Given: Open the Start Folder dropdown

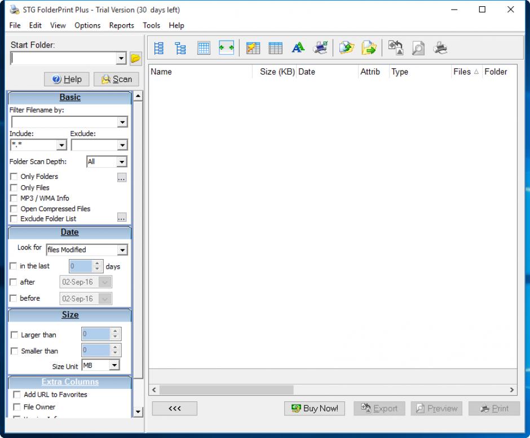Looking at the screenshot, I should pos(121,59).
